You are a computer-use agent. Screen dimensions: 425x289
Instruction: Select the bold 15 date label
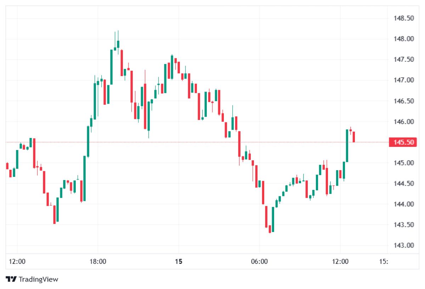tap(178, 262)
